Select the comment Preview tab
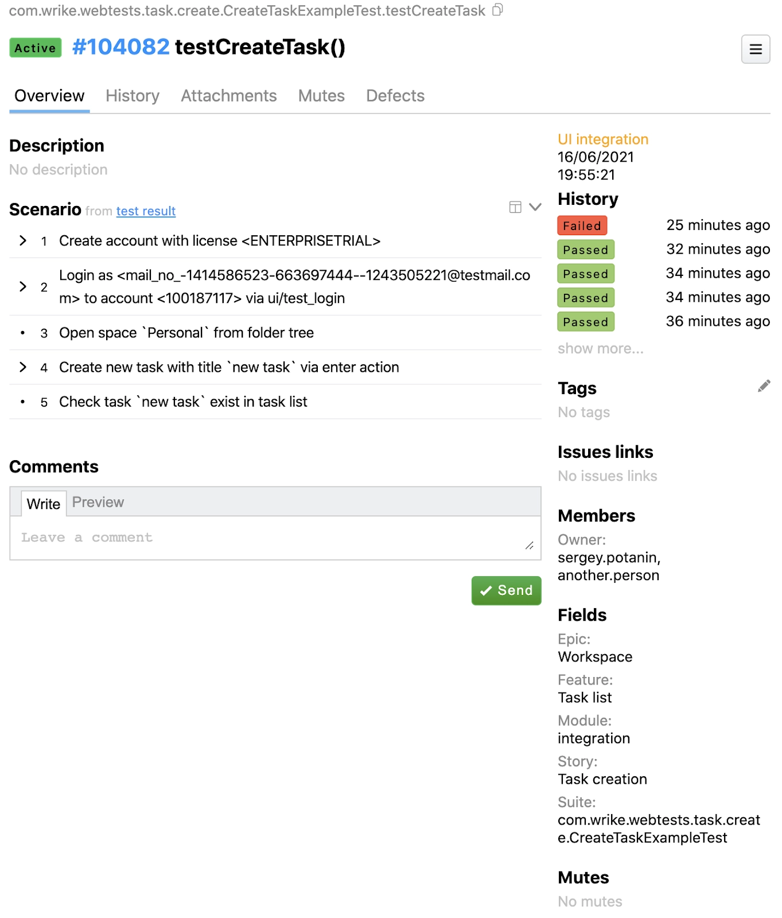Screen dimensions: 782x918 tap(98, 503)
